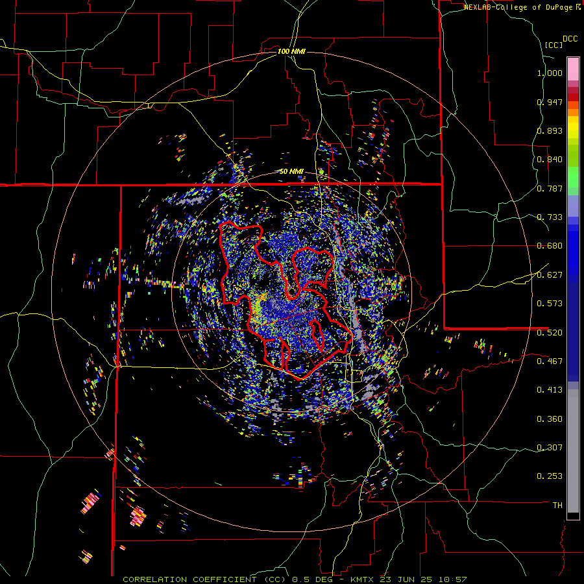584x584 pixels.
Task: Select the 0.467 scale label
Action: (550, 361)
